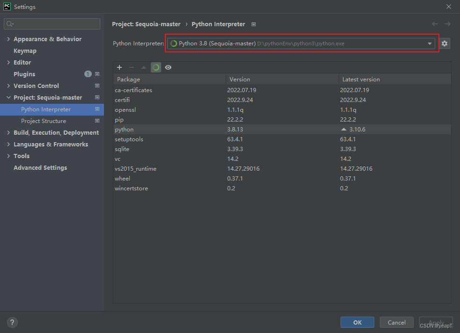Expand Languages & Frameworks section
Image resolution: width=460 pixels, height=333 pixels.
coord(8,145)
